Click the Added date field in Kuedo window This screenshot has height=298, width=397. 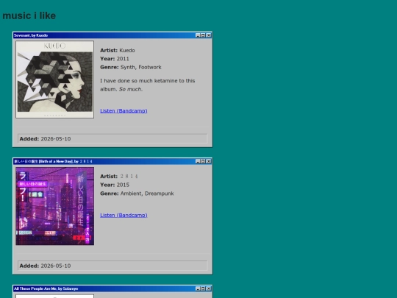(112, 138)
